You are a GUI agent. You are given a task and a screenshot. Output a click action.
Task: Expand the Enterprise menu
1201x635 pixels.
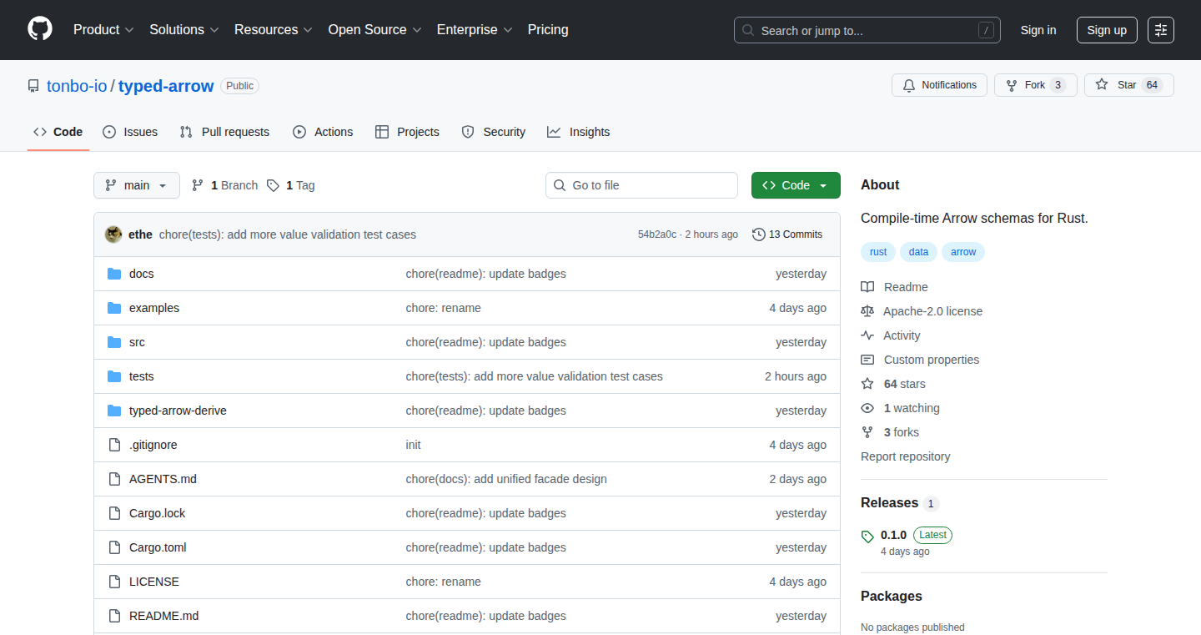[475, 29]
